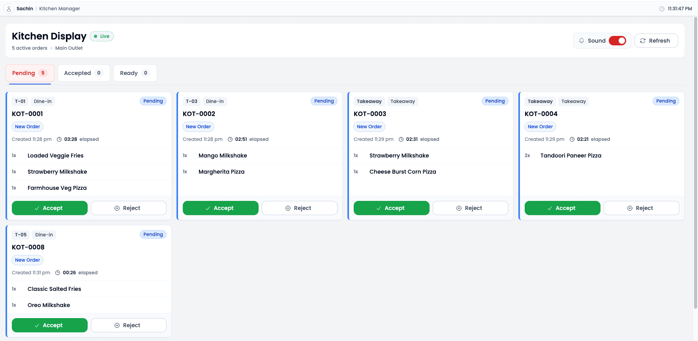Accept order KOT-0004
Viewport: 698px width, 341px height.
563,208
